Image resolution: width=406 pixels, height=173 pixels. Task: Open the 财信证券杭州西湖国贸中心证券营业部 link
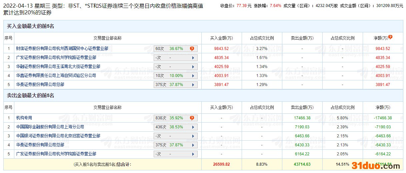coord(62,49)
